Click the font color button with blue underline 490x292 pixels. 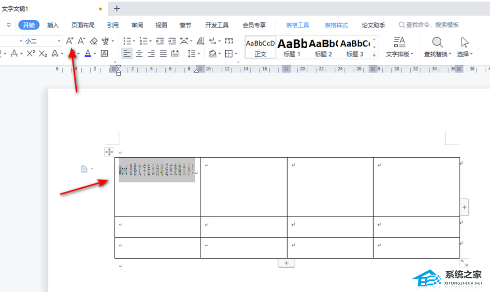coord(88,54)
